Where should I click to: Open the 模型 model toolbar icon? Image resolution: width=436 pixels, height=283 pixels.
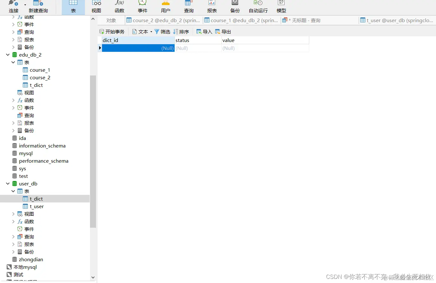click(x=281, y=7)
